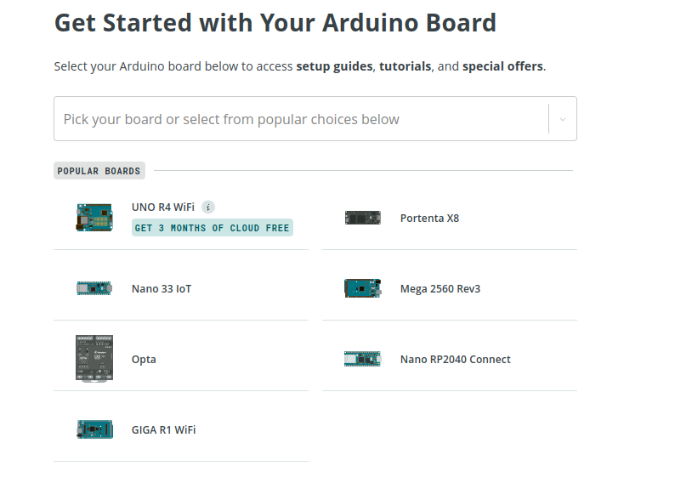
Task: Click the Popular Boards section label
Action: pyautogui.click(x=99, y=171)
